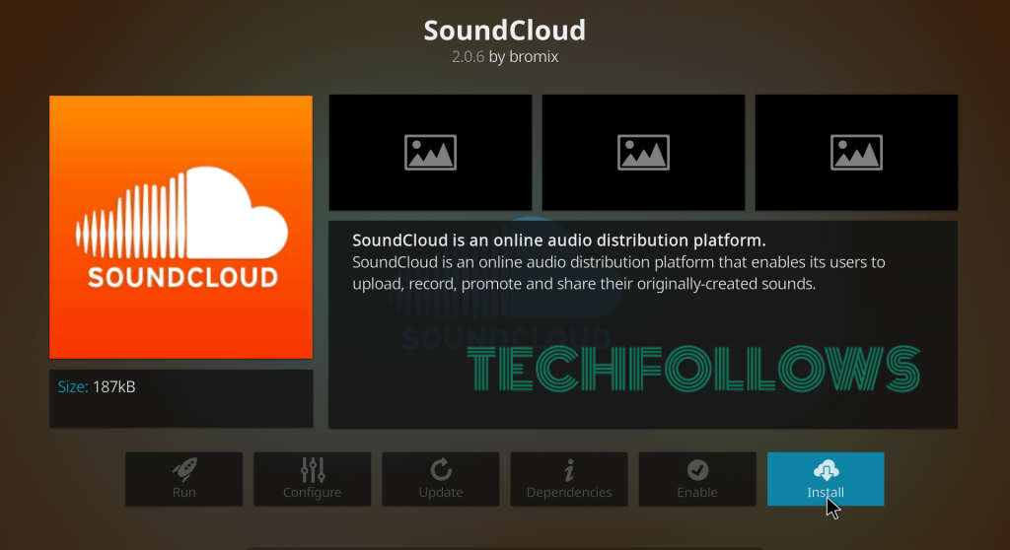The image size is (1010, 550).
Task: Open the Configure button
Action: pyautogui.click(x=313, y=478)
